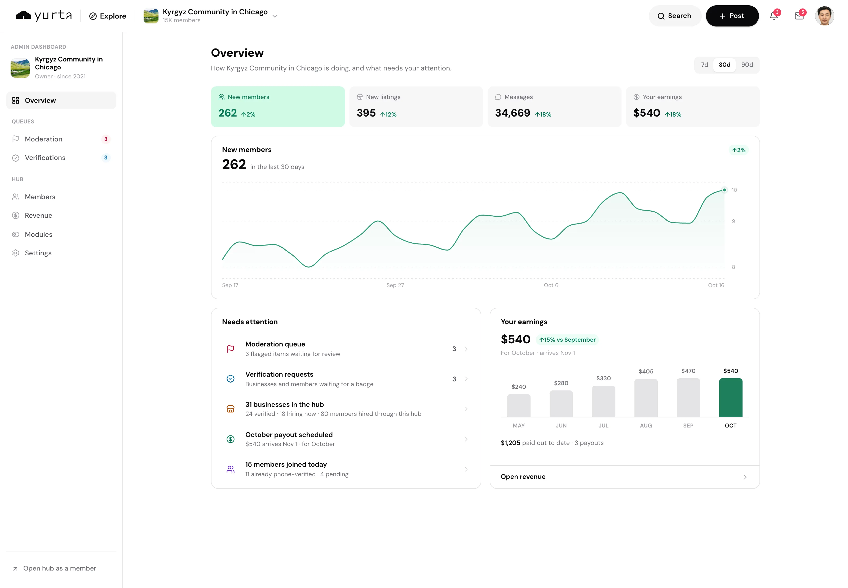Click the Revenue dollar icon in sidebar
This screenshot has height=588, width=848.
[15, 216]
